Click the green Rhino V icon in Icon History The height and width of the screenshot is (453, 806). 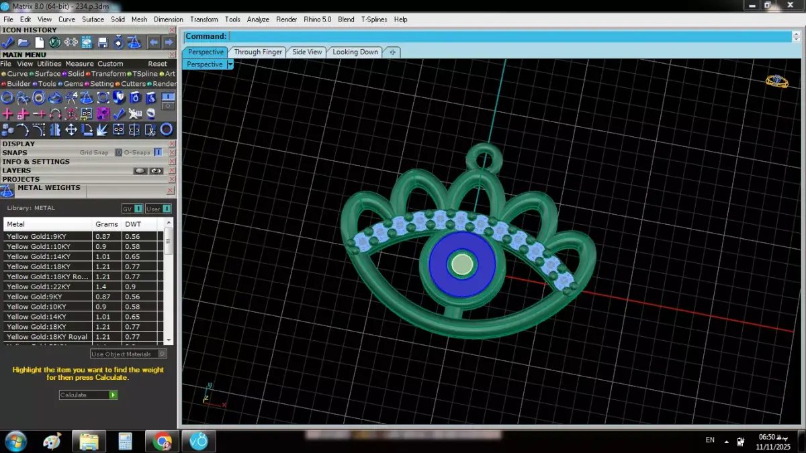[x=55, y=42]
